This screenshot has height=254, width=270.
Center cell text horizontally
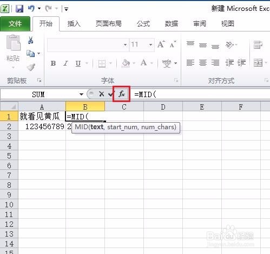(203, 63)
